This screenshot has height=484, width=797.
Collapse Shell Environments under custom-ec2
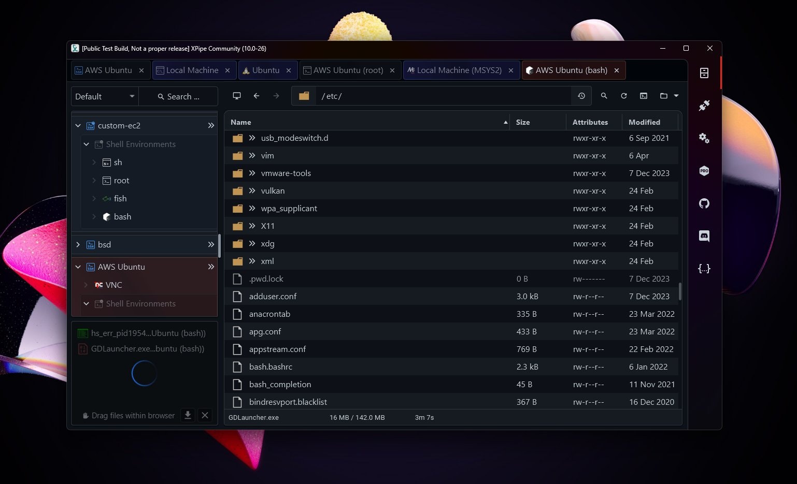87,144
